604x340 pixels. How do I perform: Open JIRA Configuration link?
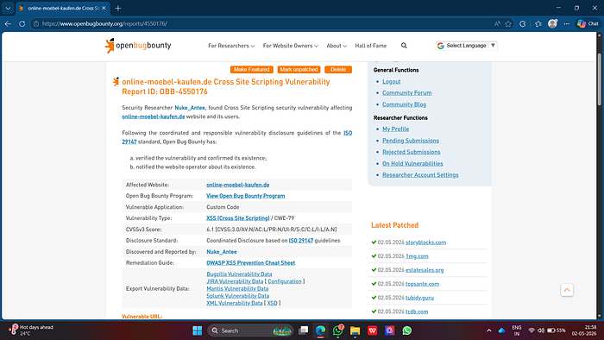tap(285, 281)
